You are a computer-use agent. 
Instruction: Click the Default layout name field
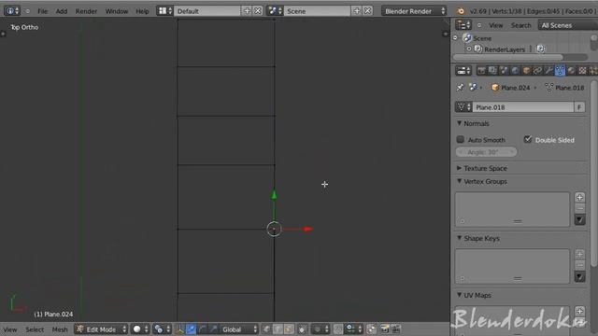pyautogui.click(x=207, y=11)
